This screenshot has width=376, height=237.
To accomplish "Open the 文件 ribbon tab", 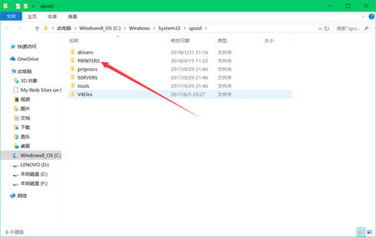I will [x=11, y=16].
